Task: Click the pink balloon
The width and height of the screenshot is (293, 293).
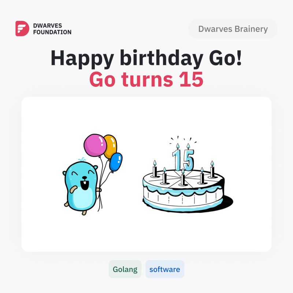Action: 95,145
